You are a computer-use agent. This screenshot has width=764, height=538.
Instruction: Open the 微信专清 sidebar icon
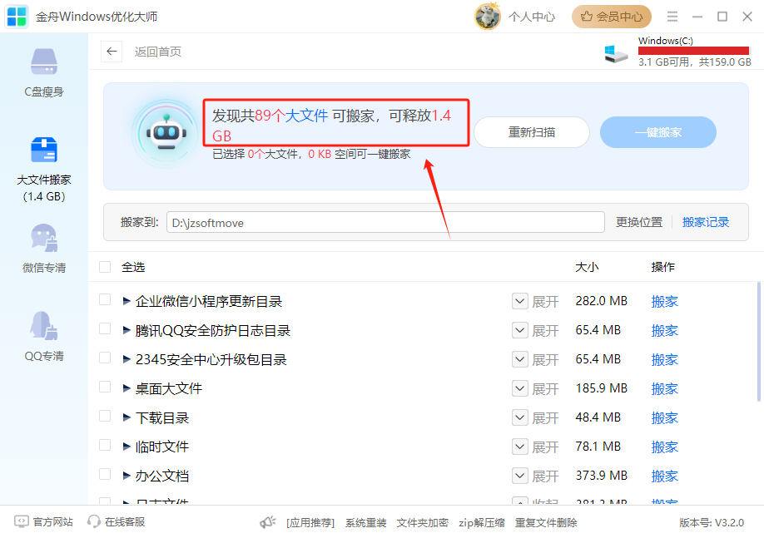click(44, 238)
